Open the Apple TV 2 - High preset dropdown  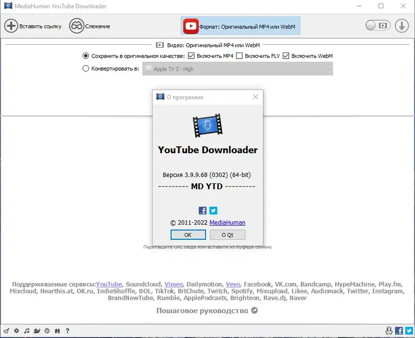tap(240, 68)
